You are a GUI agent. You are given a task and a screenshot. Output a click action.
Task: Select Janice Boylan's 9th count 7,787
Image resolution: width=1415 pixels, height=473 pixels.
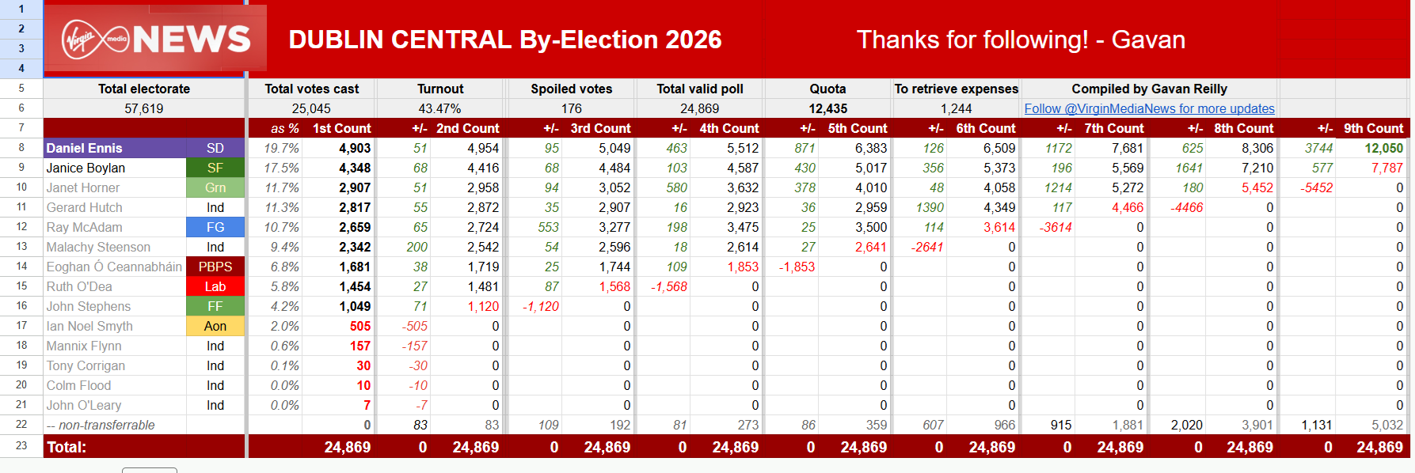tap(1386, 168)
